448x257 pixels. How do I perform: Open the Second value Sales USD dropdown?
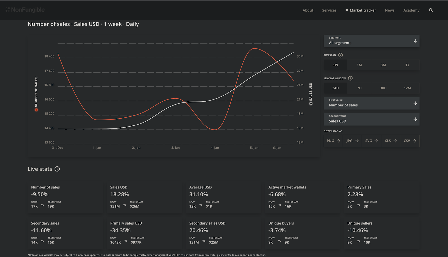[x=372, y=119]
